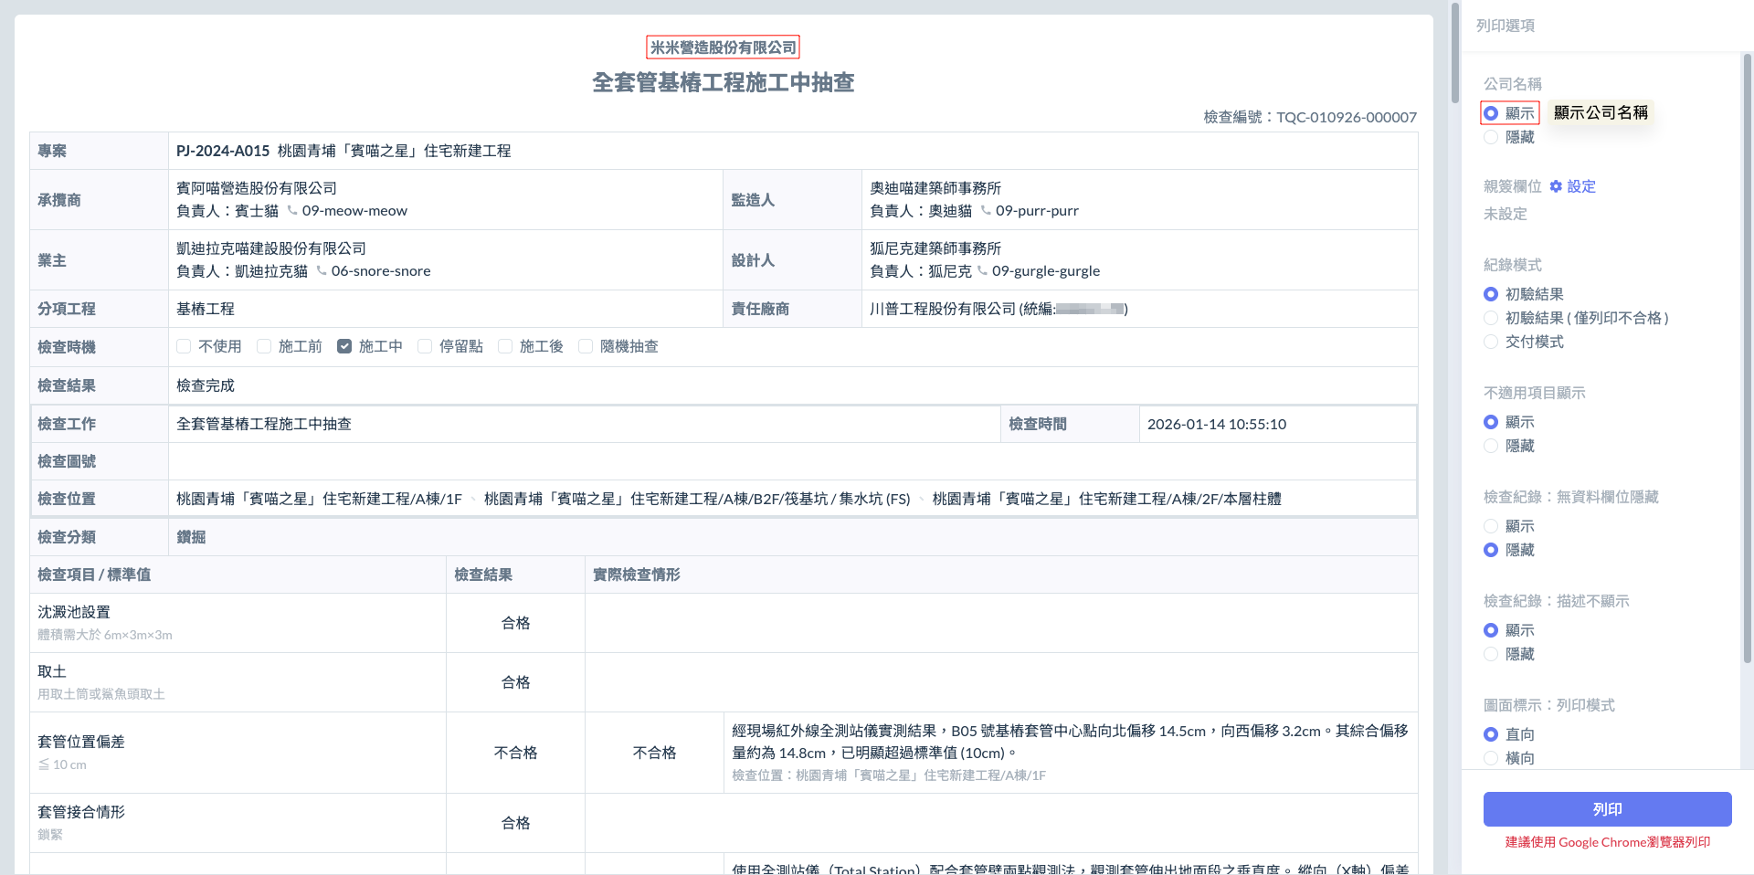Click phone icon before 09-gurgle-gurgle
1754x875 pixels.
pyautogui.click(x=982, y=270)
